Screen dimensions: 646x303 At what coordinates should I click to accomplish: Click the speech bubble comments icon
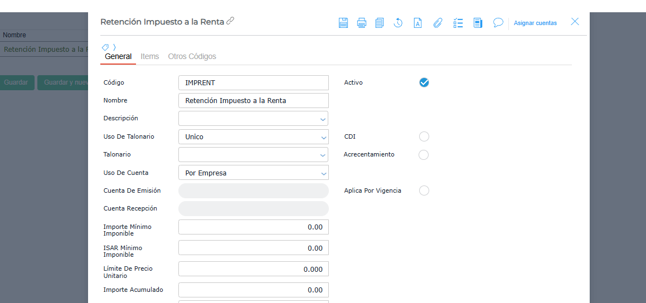pyautogui.click(x=498, y=23)
